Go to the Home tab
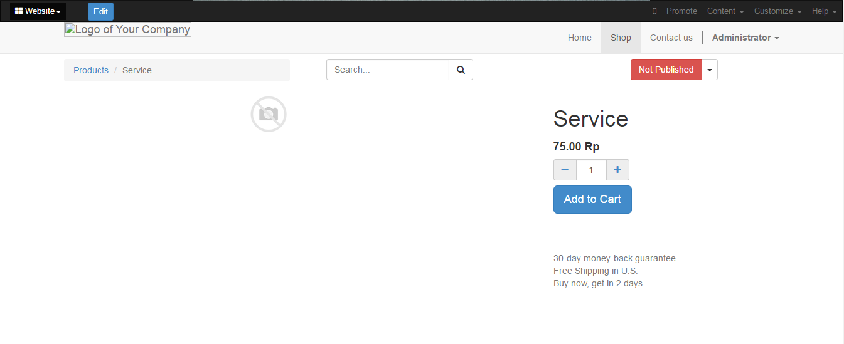The height and width of the screenshot is (344, 844). [580, 38]
